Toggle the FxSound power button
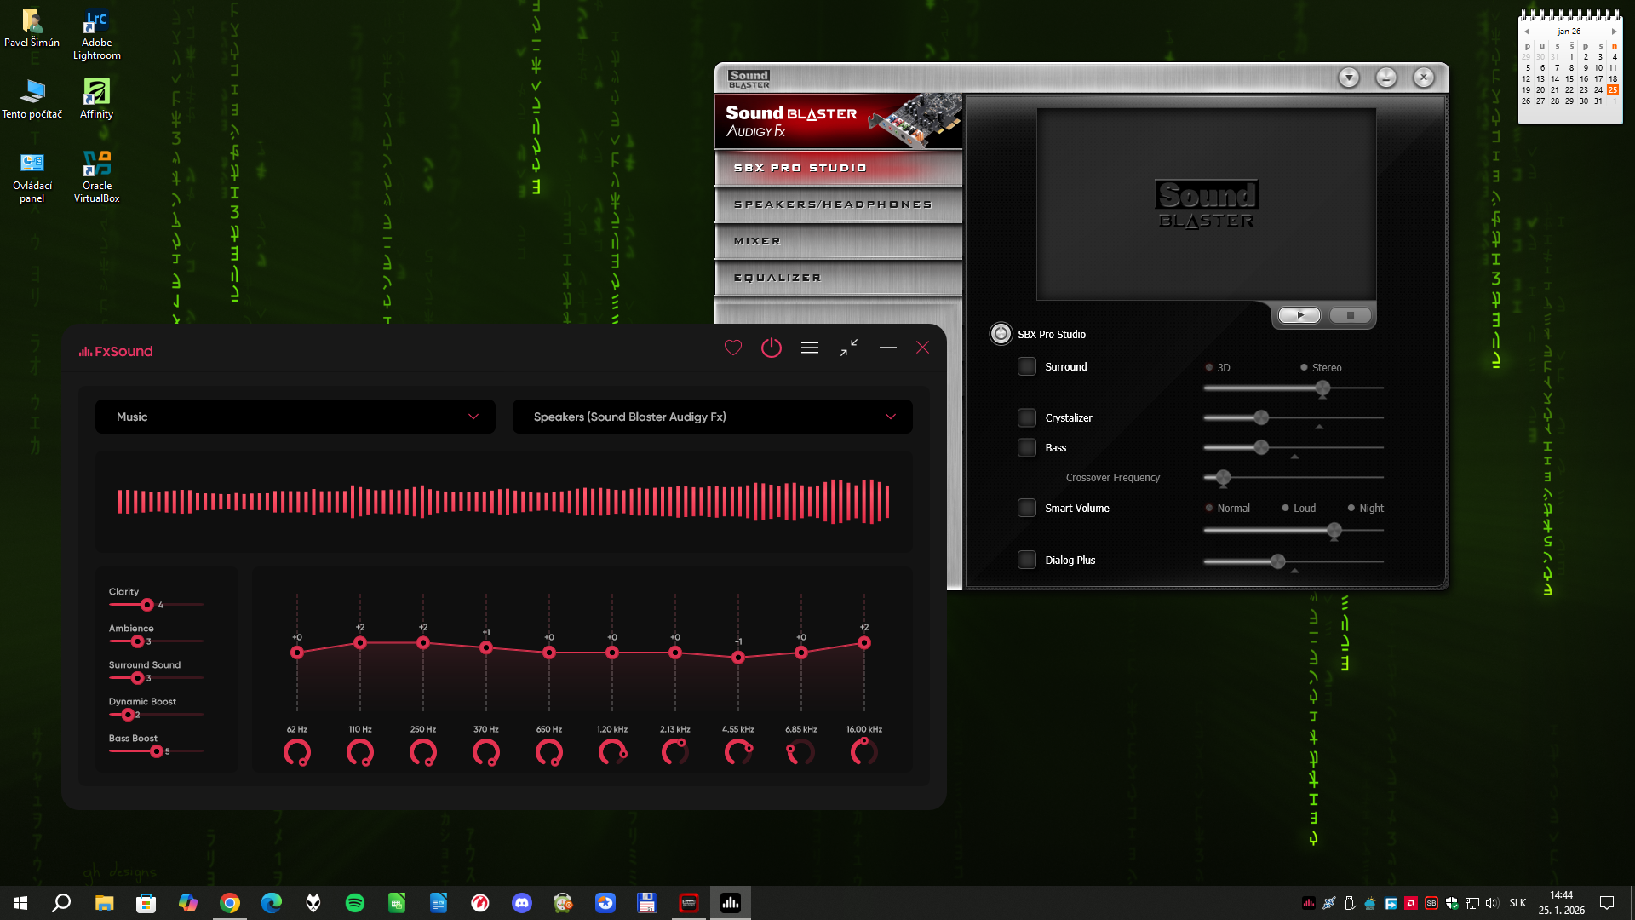Image resolution: width=1635 pixels, height=920 pixels. [771, 348]
